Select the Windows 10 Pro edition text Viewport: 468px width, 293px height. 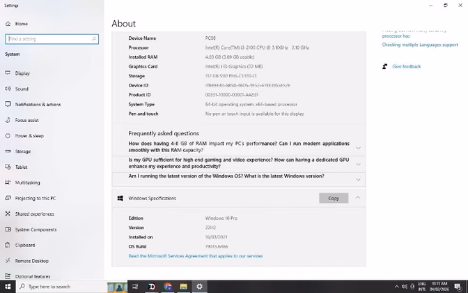pyautogui.click(x=221, y=218)
